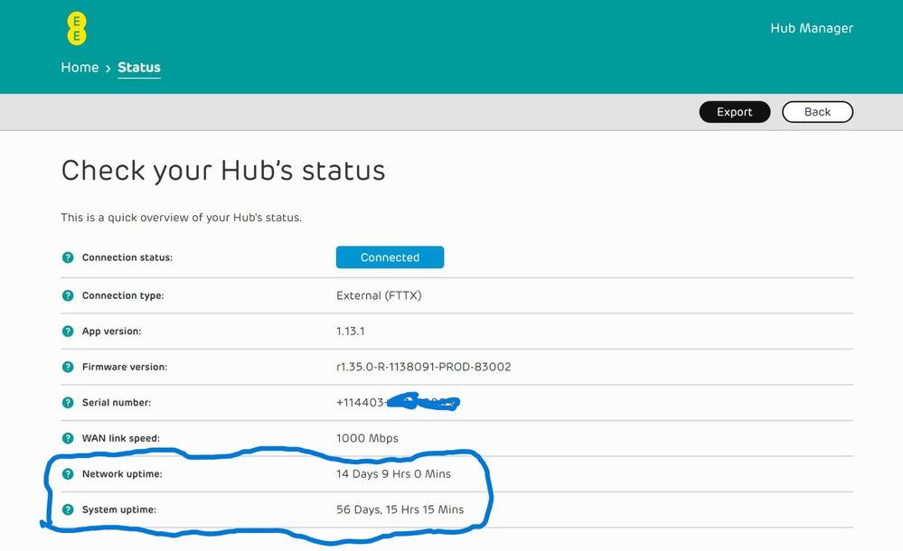Select app version value 1.13.1
This screenshot has height=551, width=903.
click(x=350, y=332)
